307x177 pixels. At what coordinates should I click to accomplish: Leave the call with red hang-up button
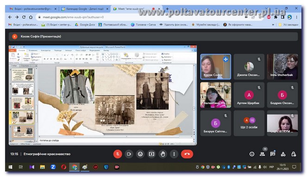[187, 154]
